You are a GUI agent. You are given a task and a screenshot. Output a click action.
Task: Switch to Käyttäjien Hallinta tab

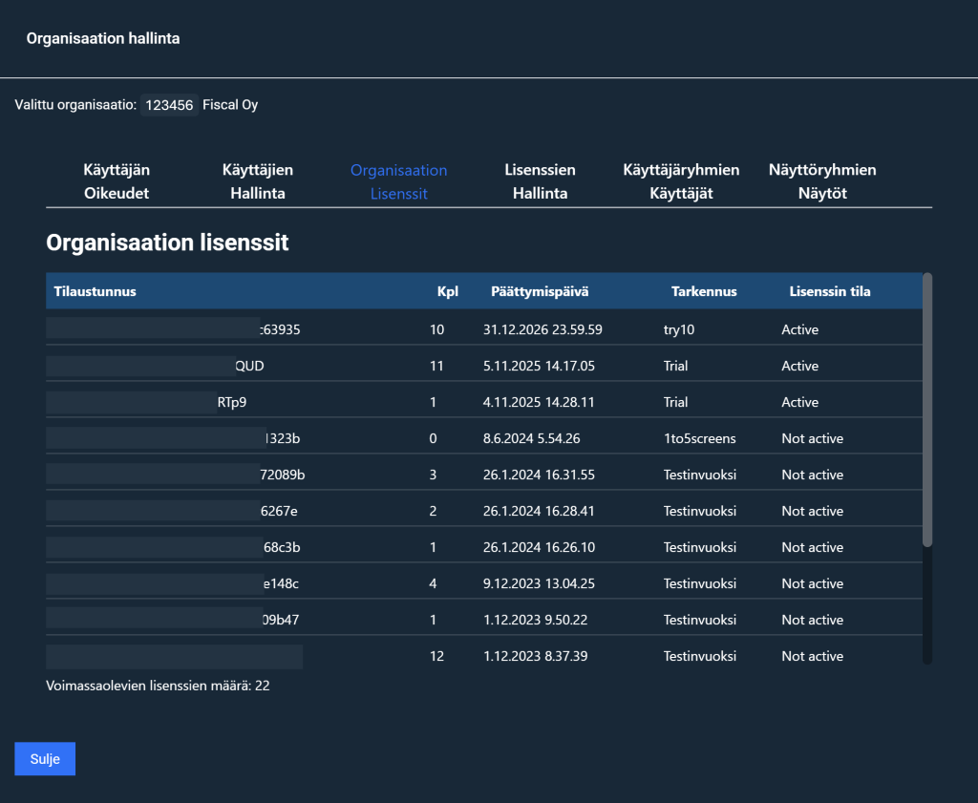click(257, 181)
